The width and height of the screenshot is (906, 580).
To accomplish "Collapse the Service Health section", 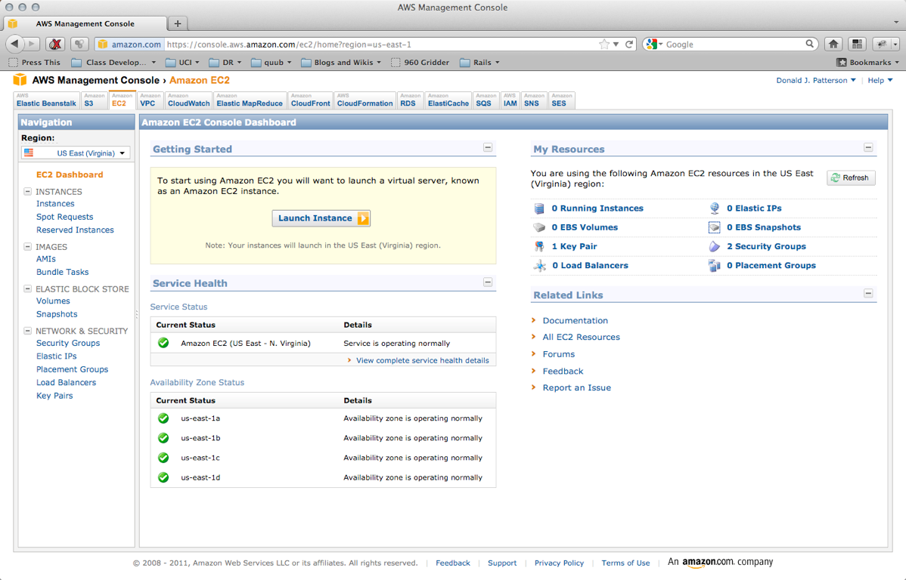I will pos(488,282).
